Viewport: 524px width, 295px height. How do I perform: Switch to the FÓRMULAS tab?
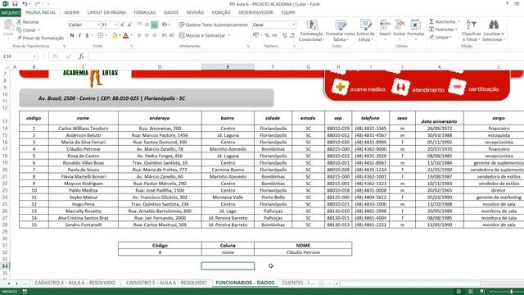tap(145, 12)
